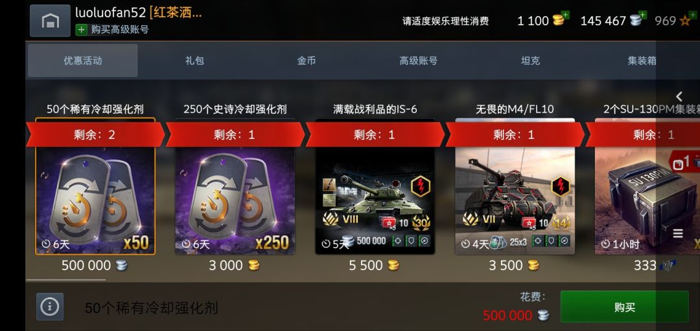Click the horizontal offers scrollbar

[x=66, y=280]
